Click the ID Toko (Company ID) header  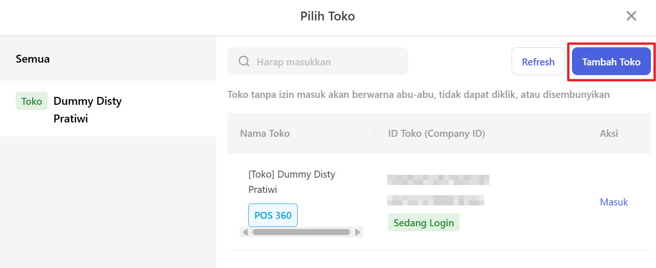tap(436, 134)
